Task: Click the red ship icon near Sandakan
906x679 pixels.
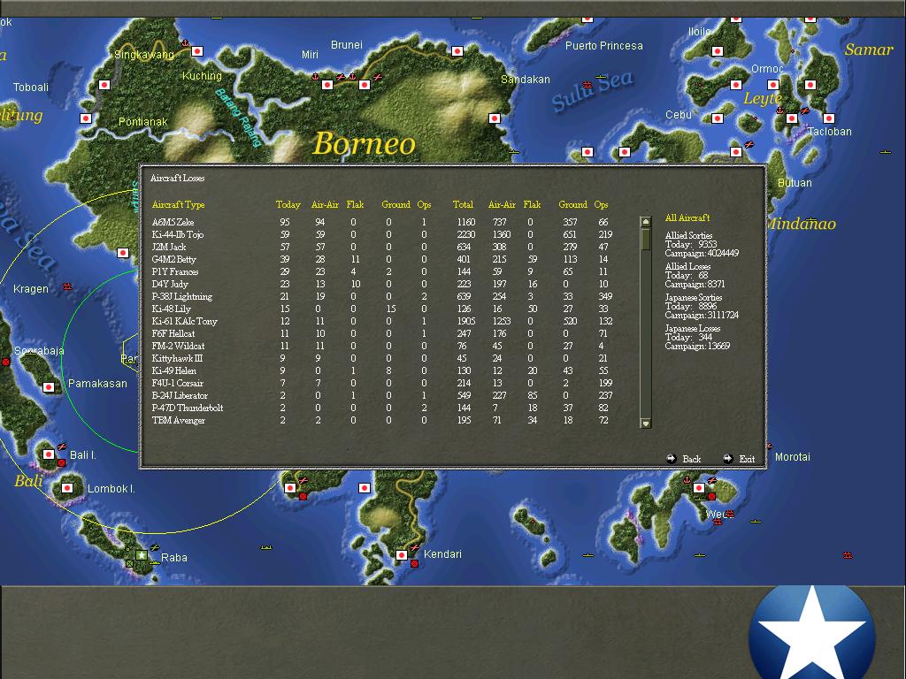Action: click(587, 85)
